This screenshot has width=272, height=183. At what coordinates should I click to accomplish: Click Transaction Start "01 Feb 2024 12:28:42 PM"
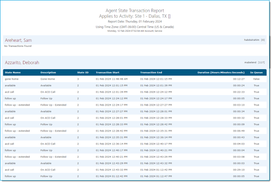[111, 131]
